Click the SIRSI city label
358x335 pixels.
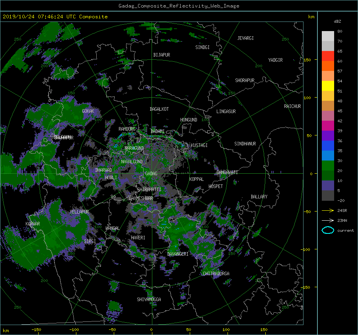click(90, 241)
